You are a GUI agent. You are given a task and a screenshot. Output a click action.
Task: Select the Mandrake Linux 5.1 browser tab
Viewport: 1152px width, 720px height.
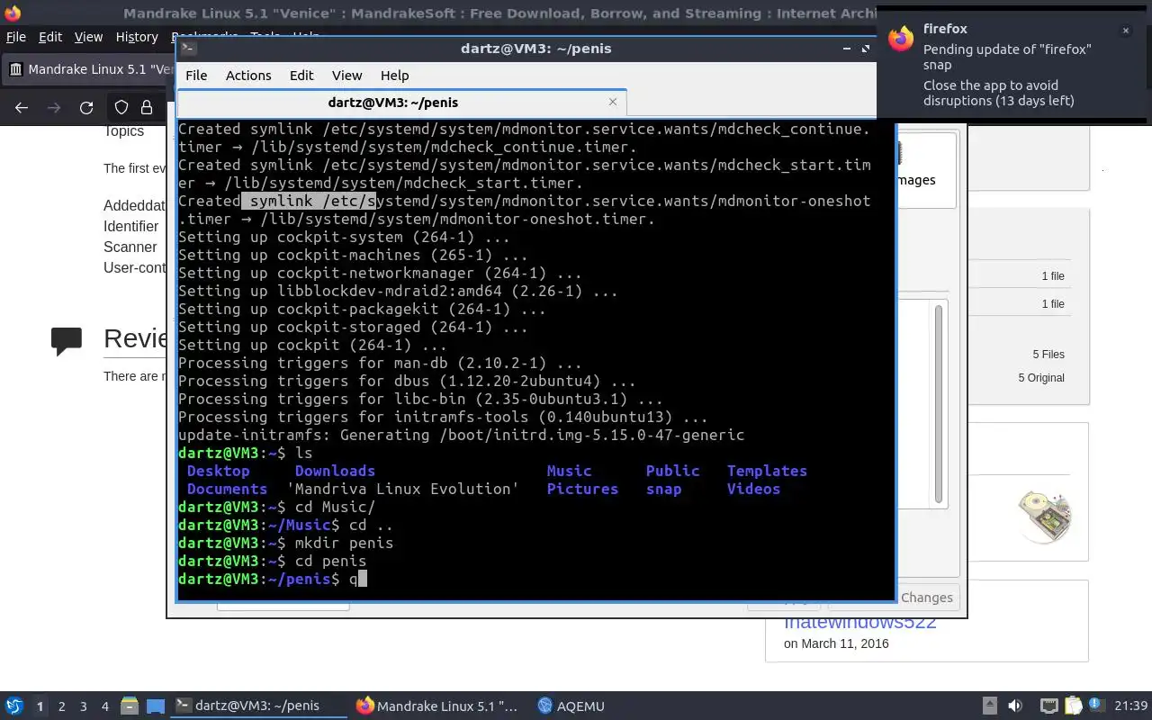[90, 69]
